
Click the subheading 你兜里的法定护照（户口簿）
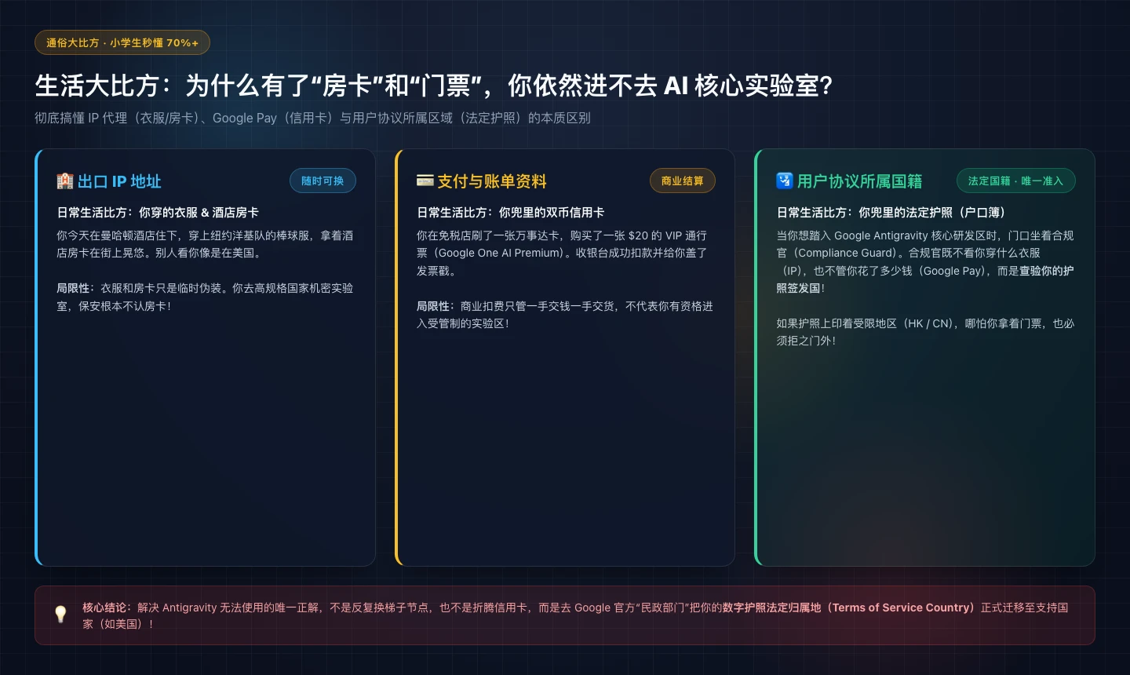pyautogui.click(x=932, y=213)
